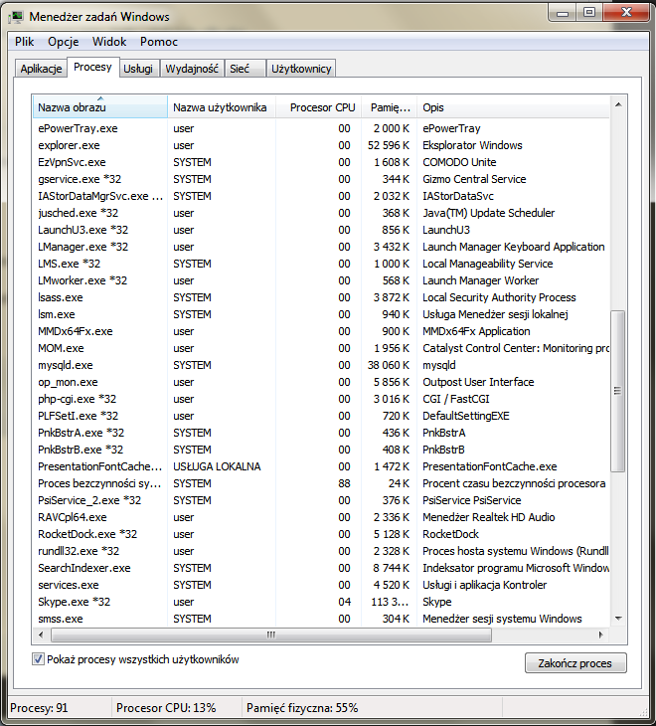The height and width of the screenshot is (726, 656).
Task: Select the smss.exe process
Action: pos(321,619)
